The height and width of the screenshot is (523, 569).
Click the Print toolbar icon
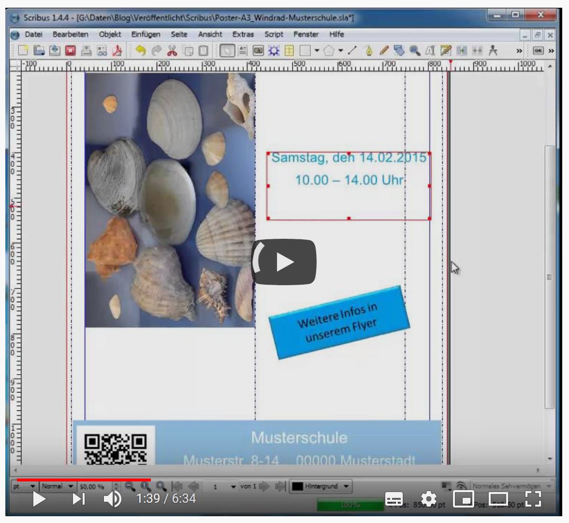86,50
